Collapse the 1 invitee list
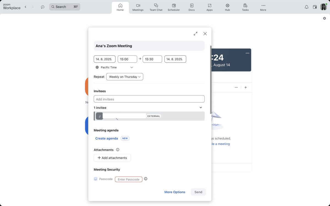Image resolution: width=330 pixels, height=206 pixels. (x=200, y=107)
